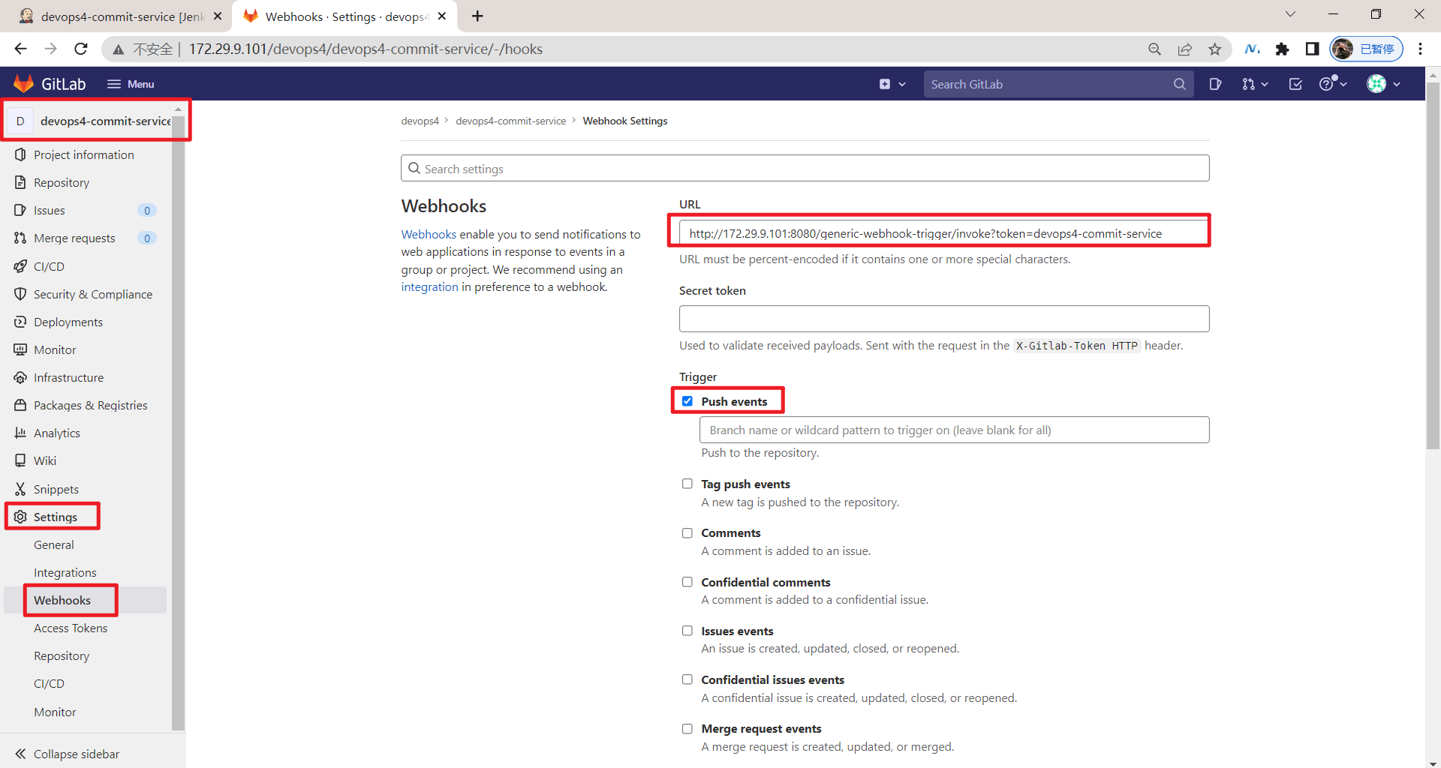Screen dimensions: 1441x768
Task: Enable Confidential issues events checkbox
Action: [x=687, y=679]
